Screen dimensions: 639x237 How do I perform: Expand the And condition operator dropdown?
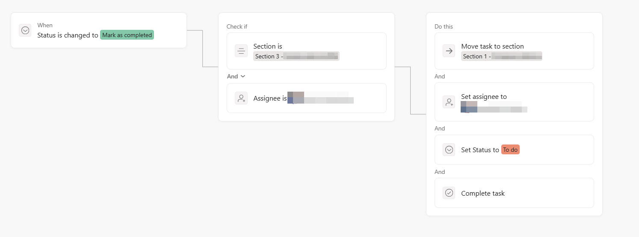236,76
